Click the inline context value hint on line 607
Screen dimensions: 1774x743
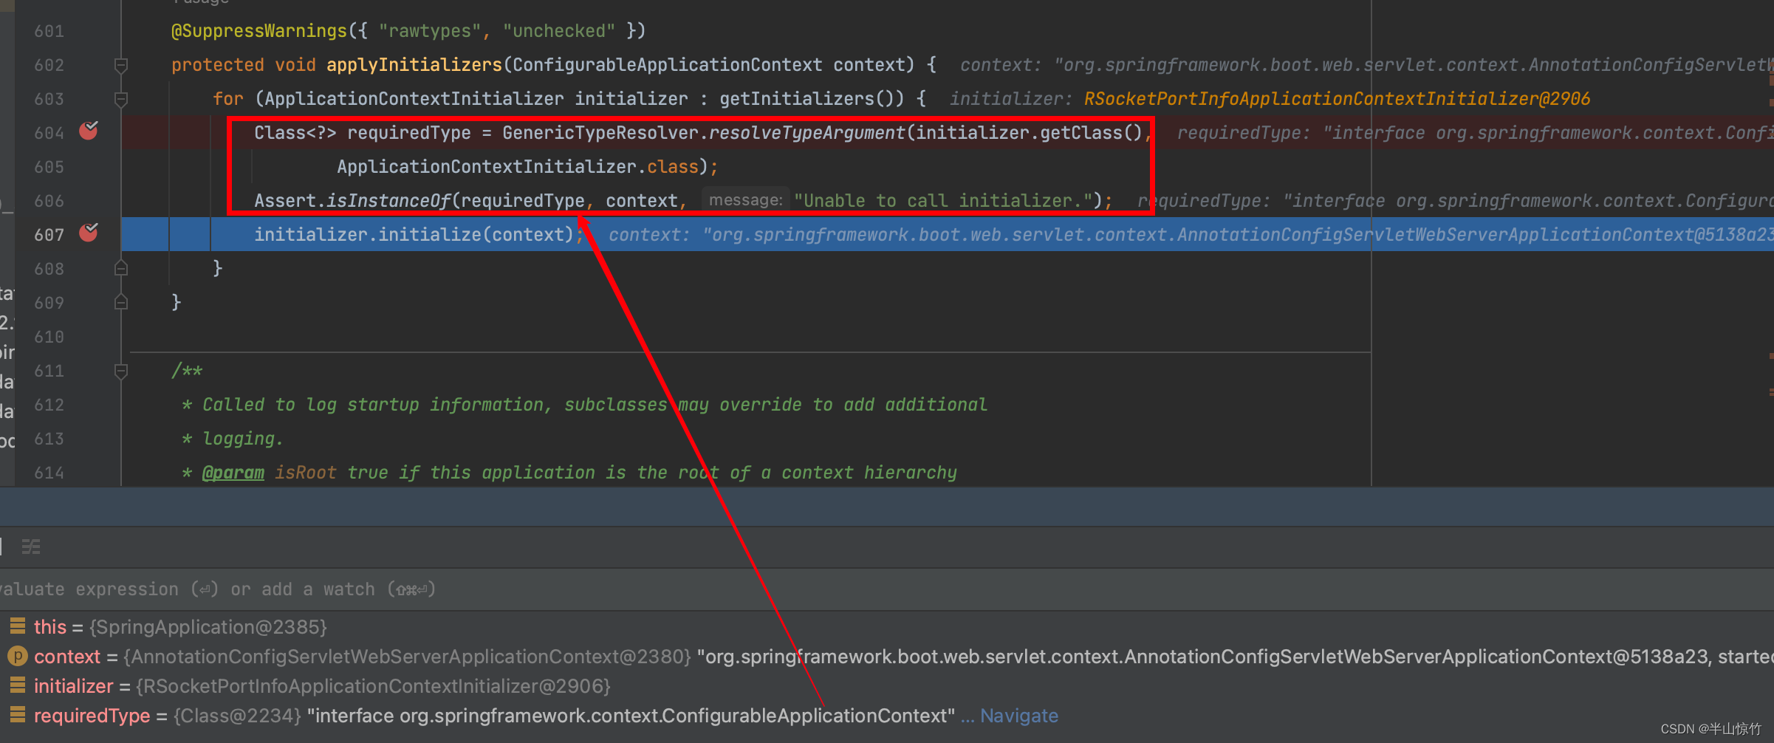[x=1191, y=235]
